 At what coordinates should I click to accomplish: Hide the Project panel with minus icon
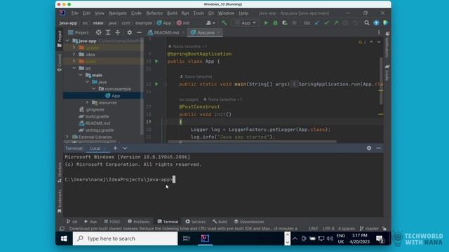[x=139, y=33]
